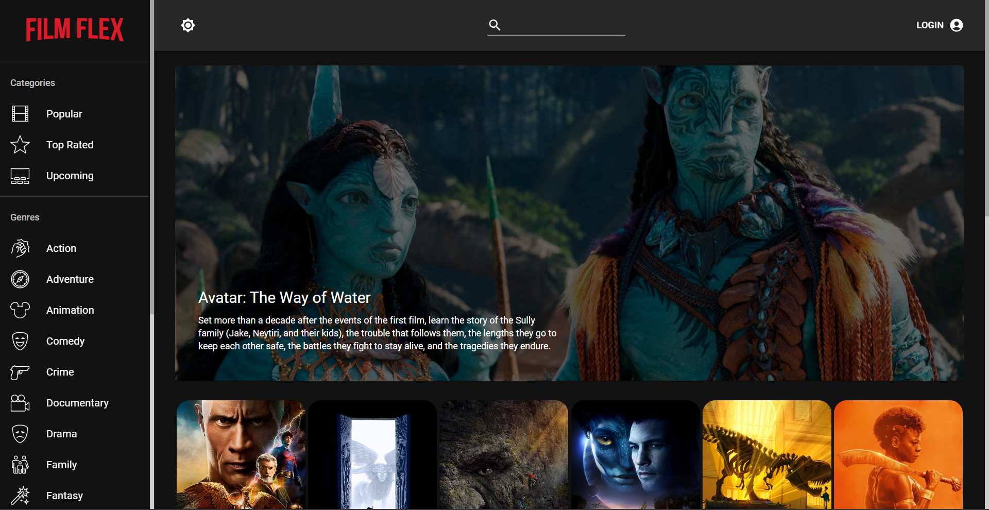
Task: Click the Genres section heading
Action: click(25, 217)
